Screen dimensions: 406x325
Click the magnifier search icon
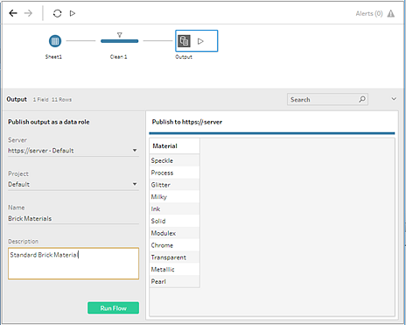(362, 99)
